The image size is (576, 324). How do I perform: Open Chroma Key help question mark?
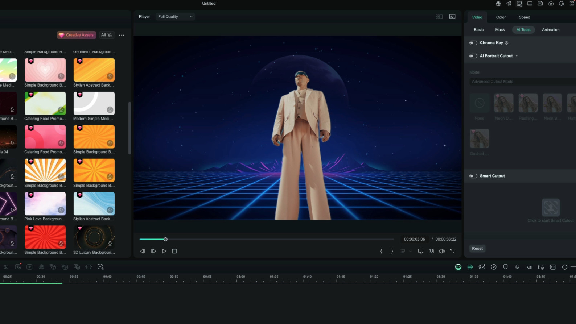[506, 43]
